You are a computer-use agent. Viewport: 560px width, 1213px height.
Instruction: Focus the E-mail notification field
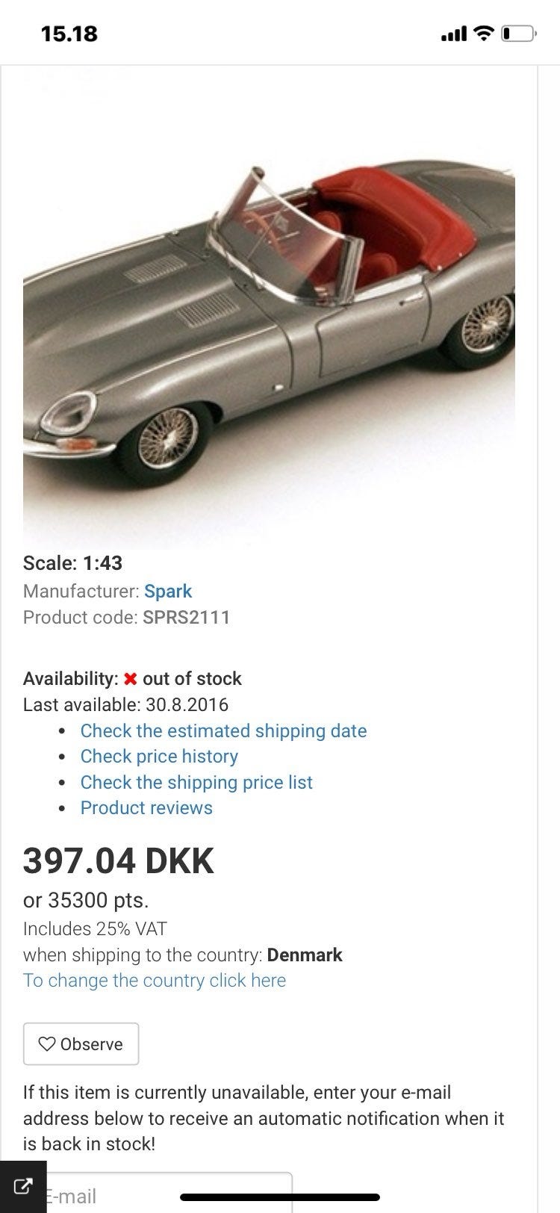pyautogui.click(x=164, y=1195)
